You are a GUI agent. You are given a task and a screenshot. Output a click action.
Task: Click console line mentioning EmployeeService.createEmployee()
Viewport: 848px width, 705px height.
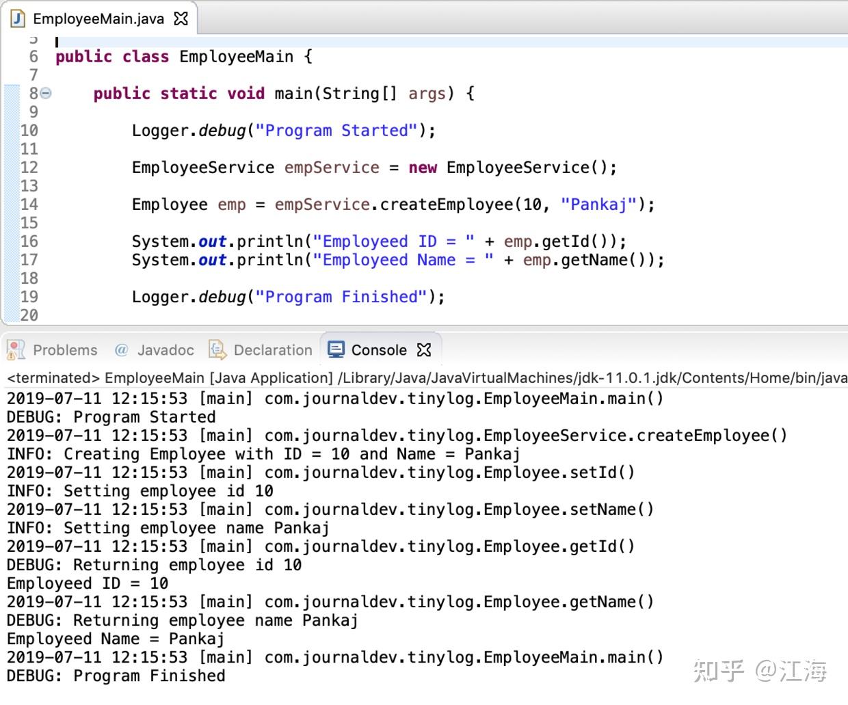click(x=397, y=436)
